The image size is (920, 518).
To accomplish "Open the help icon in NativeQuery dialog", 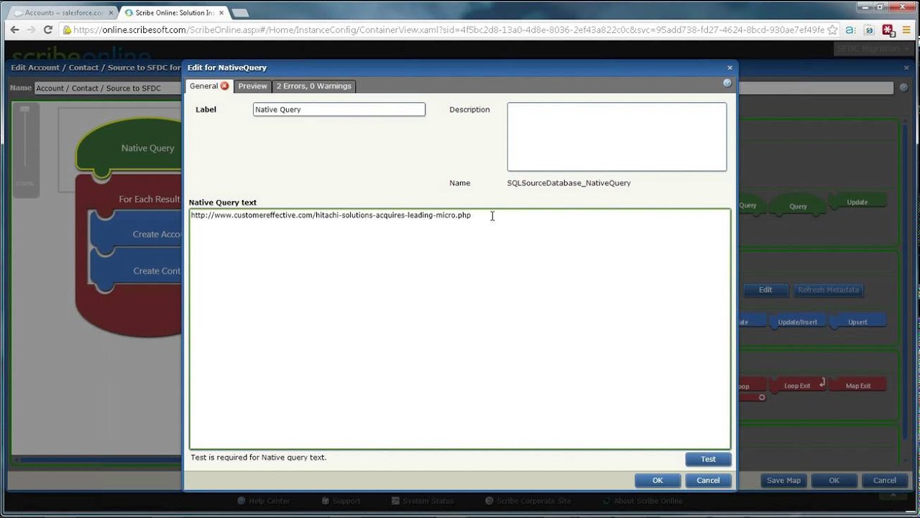I will tap(727, 83).
